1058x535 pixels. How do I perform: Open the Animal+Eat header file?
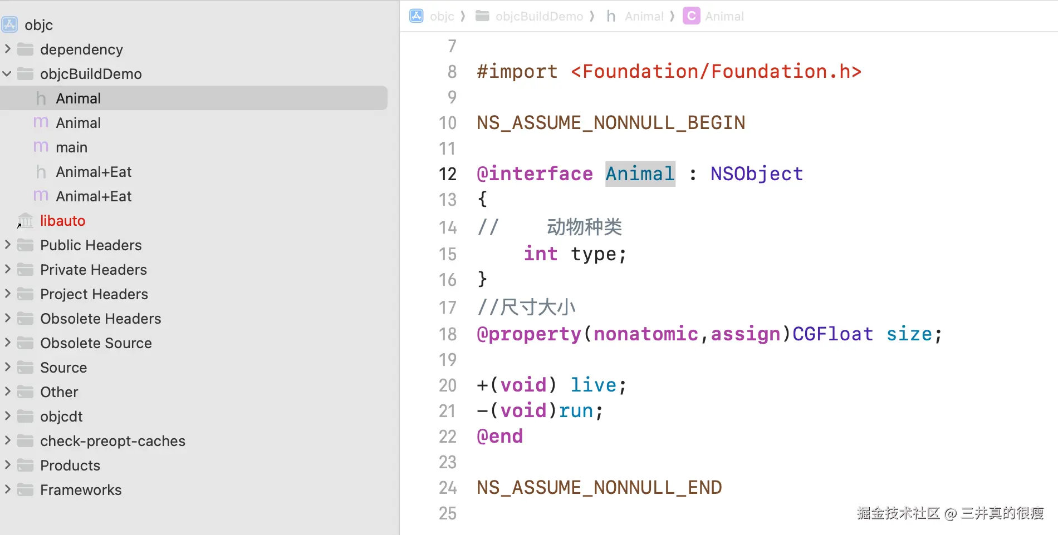(94, 172)
